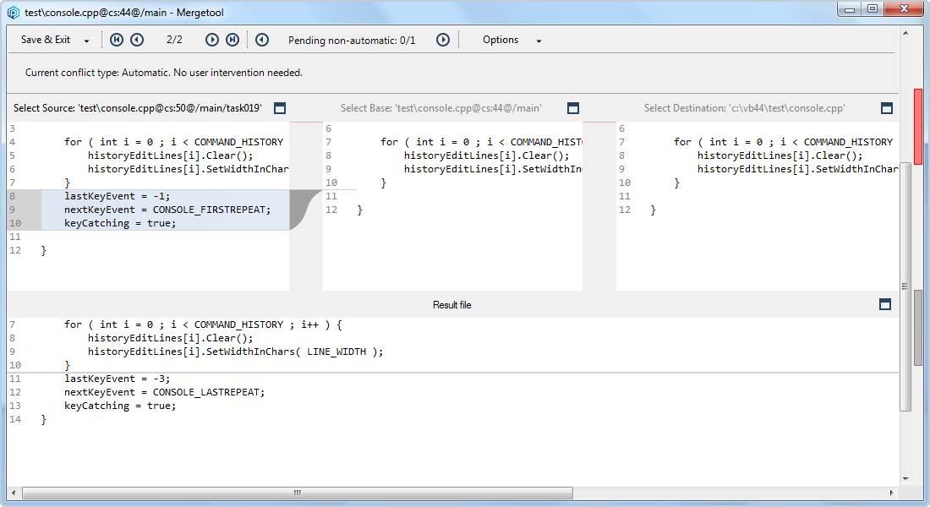Click the Select Destination header label

point(744,108)
